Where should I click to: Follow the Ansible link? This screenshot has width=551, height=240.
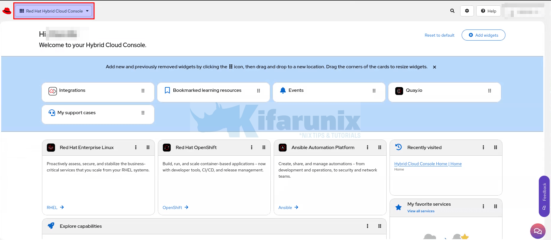(288, 208)
